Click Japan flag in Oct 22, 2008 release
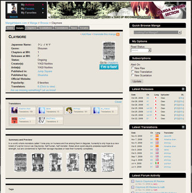Viewport: 192px width, 193px height. (156, 118)
